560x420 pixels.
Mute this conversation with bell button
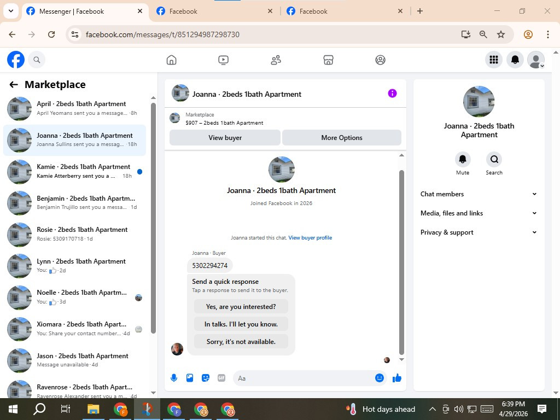(x=463, y=159)
